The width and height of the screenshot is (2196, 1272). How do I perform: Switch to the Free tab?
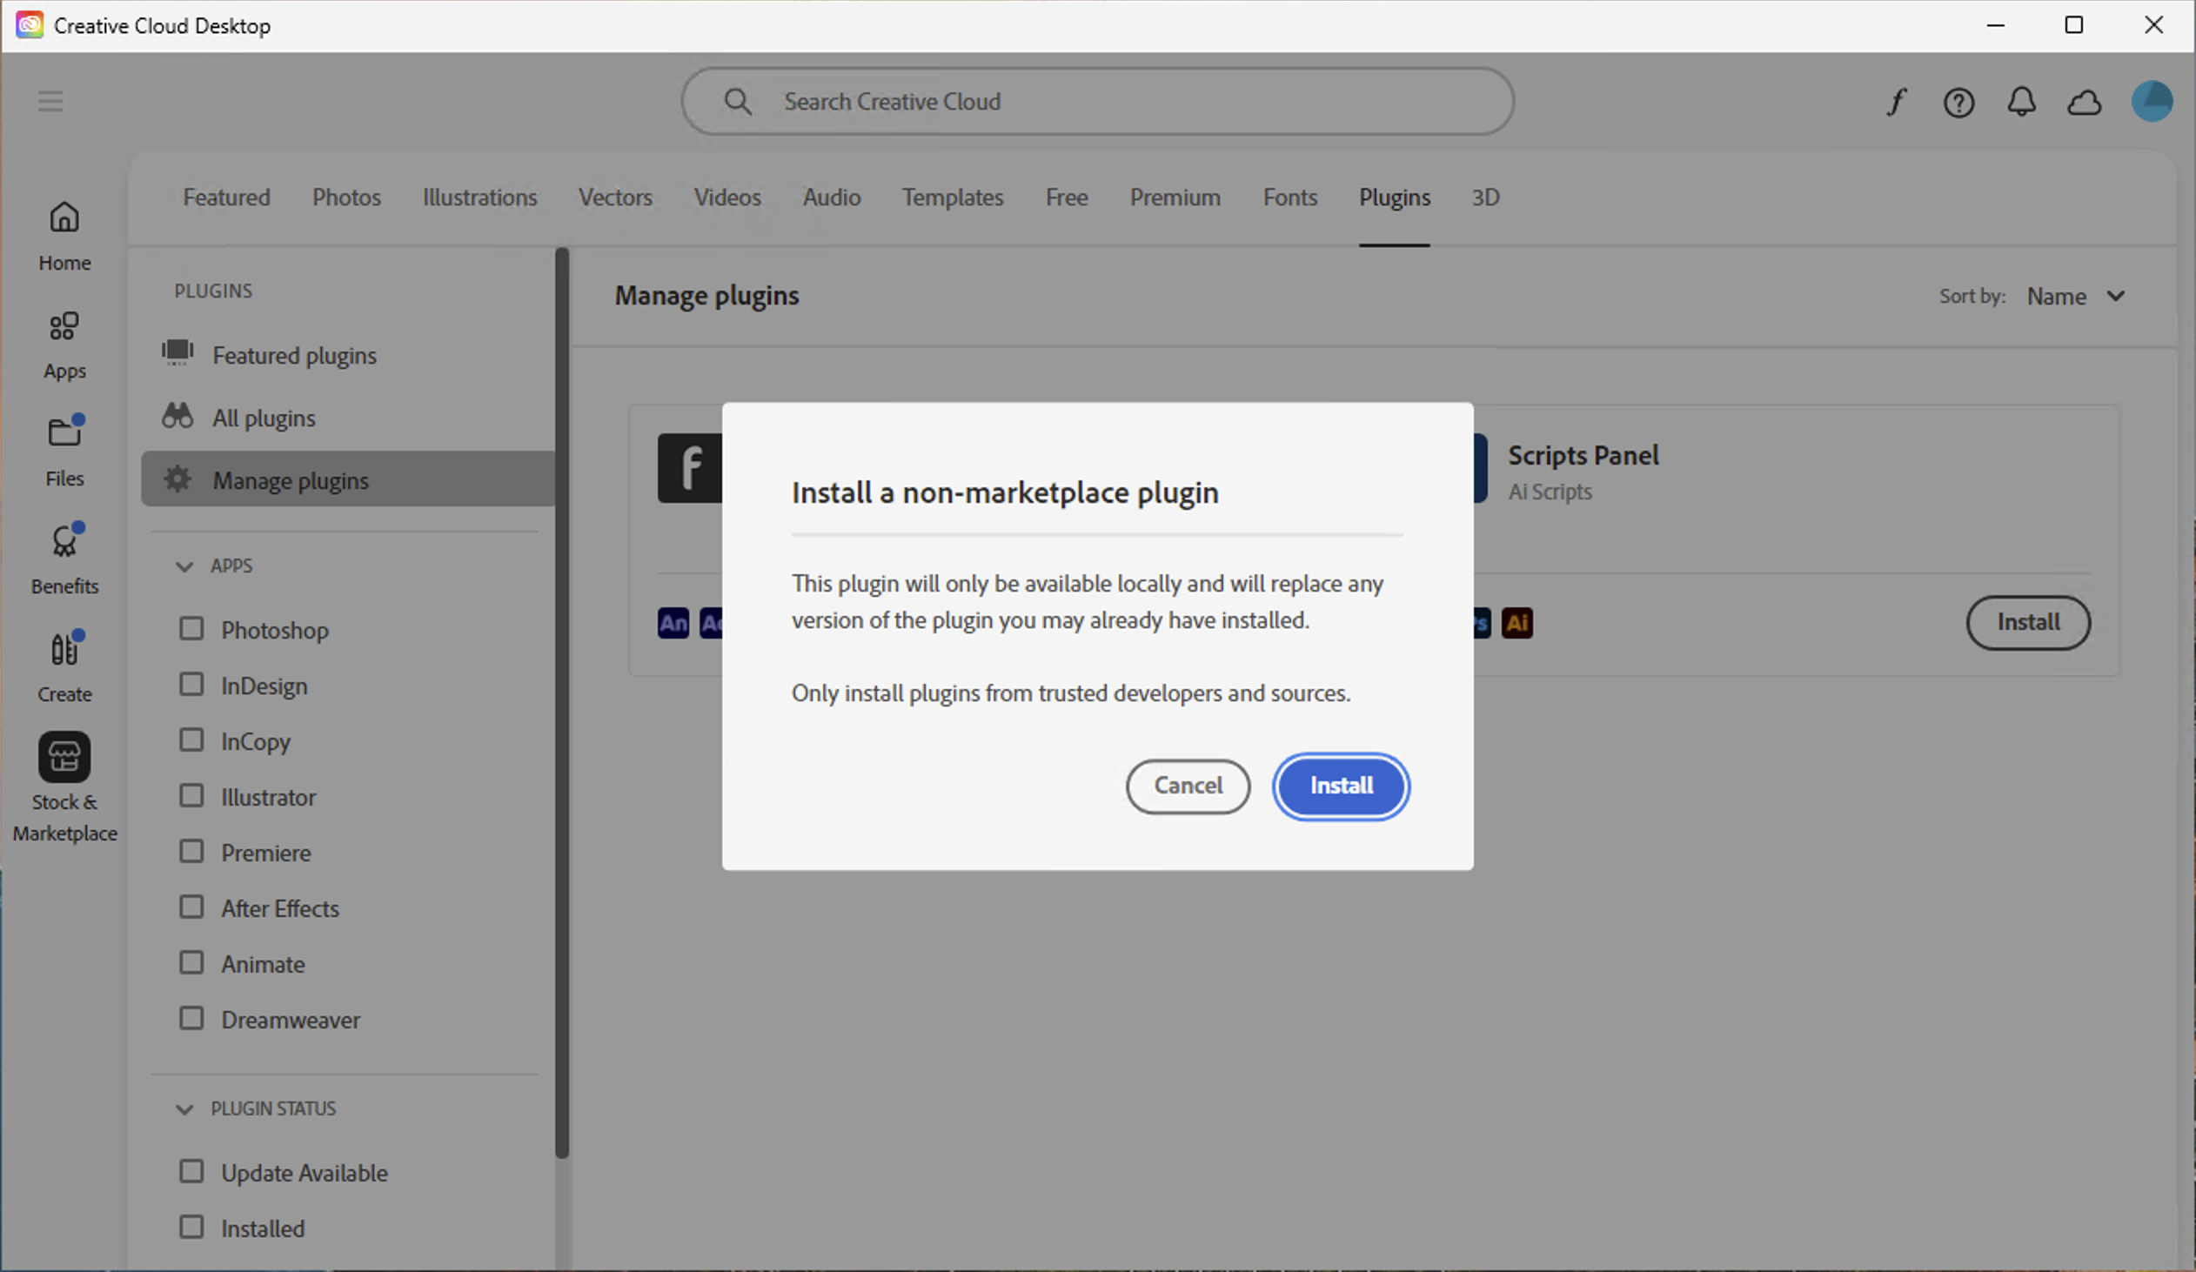1067,197
